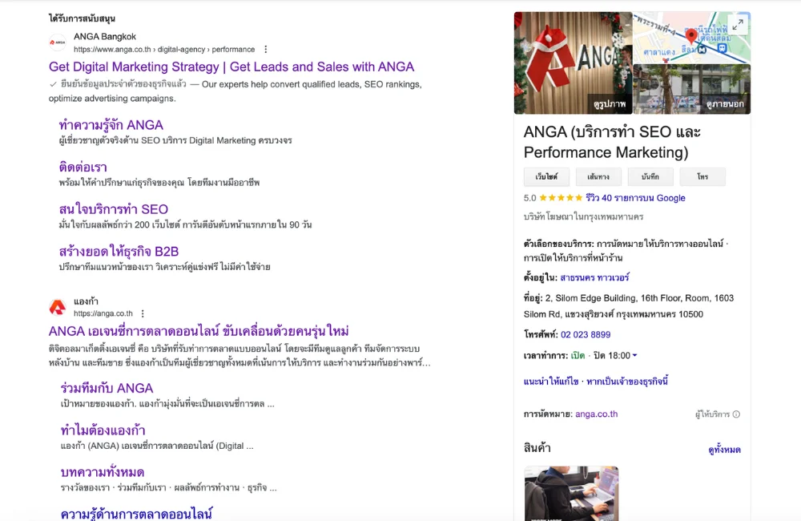Image resolution: width=801 pixels, height=521 pixels.
Task: Expand the opening hours dropdown after ปิด 18:00
Action: point(634,355)
